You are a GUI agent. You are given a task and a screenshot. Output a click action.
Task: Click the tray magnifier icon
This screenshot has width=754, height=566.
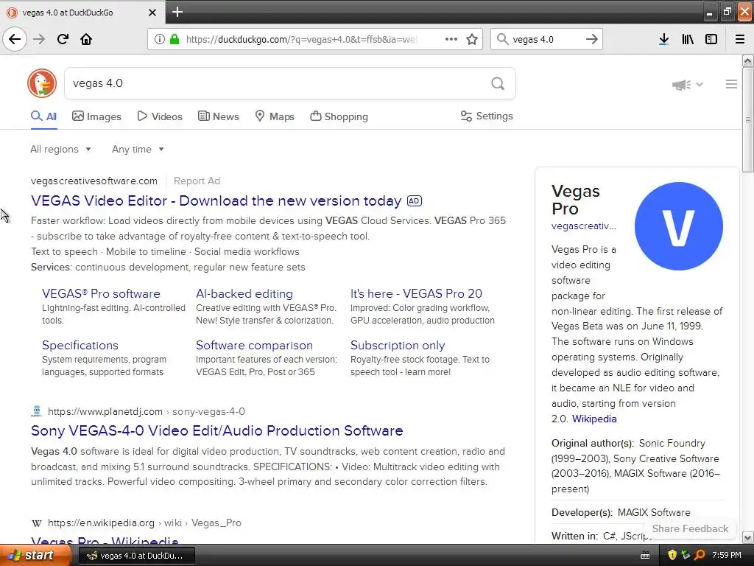(700, 555)
